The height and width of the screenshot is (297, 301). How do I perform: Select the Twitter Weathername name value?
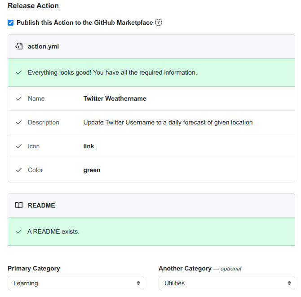point(115,98)
